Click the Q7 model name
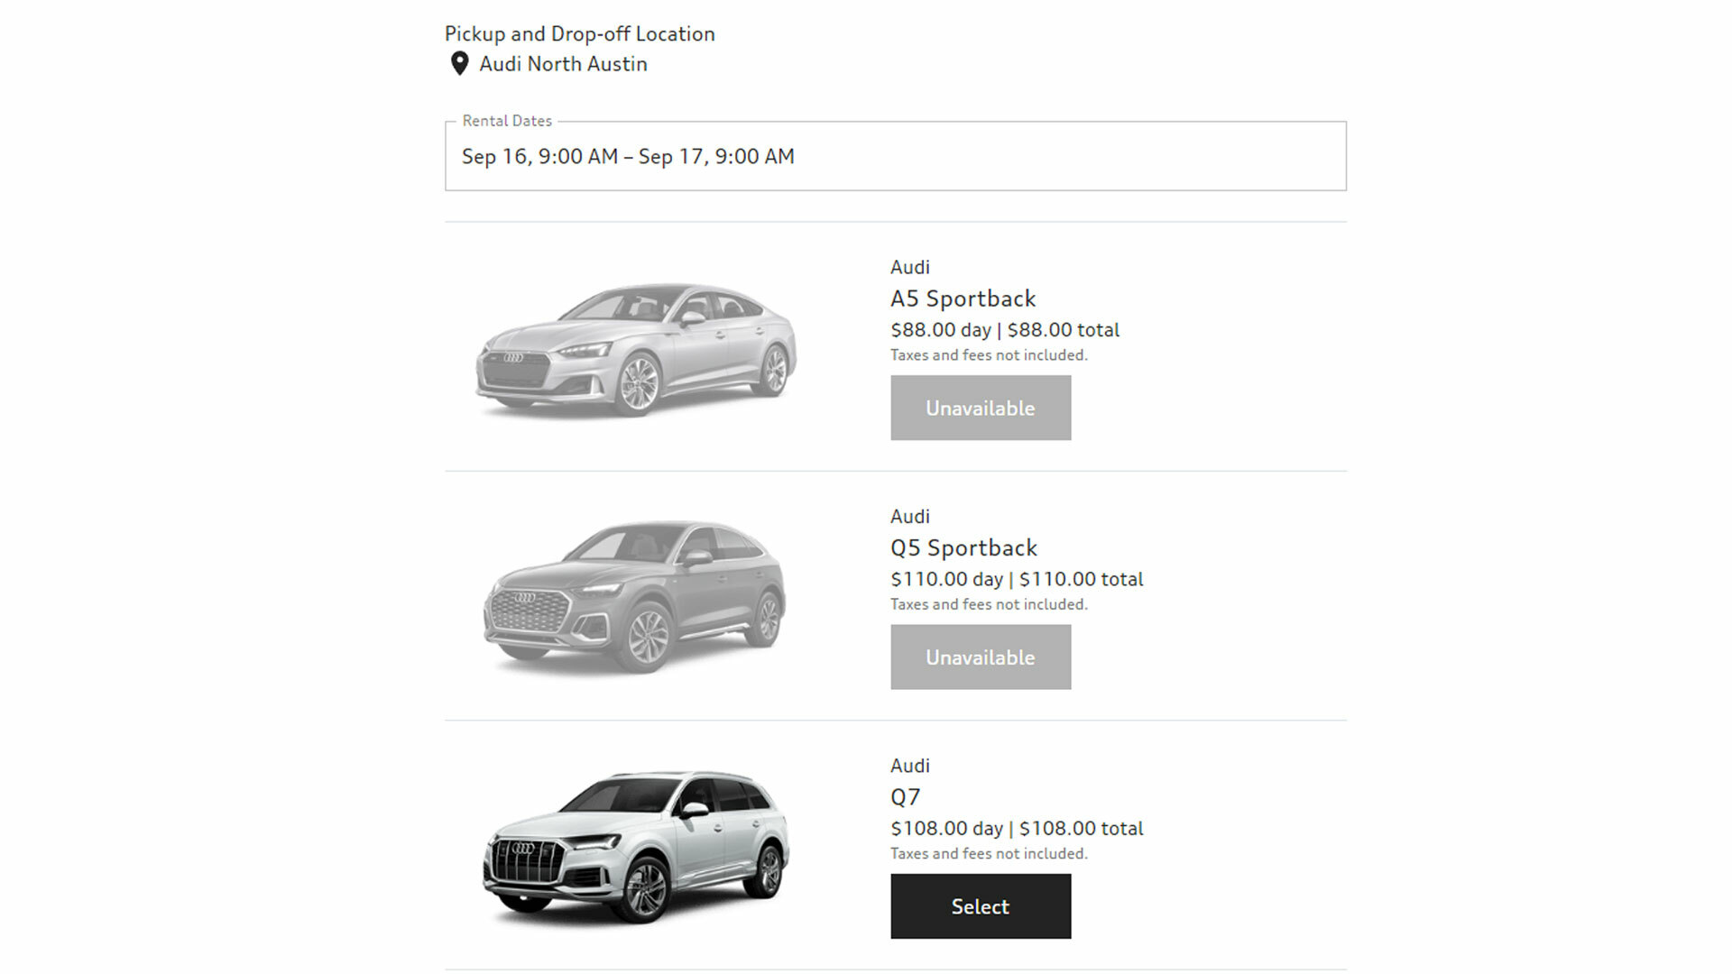1732x974 pixels. pyautogui.click(x=905, y=797)
